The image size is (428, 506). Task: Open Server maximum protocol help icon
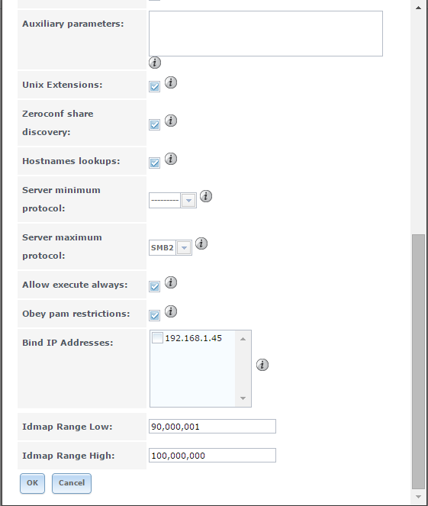coord(201,243)
